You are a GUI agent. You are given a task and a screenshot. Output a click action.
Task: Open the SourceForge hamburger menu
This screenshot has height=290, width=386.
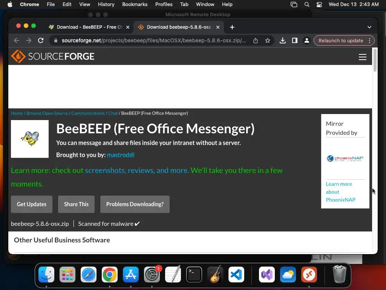coord(362,57)
